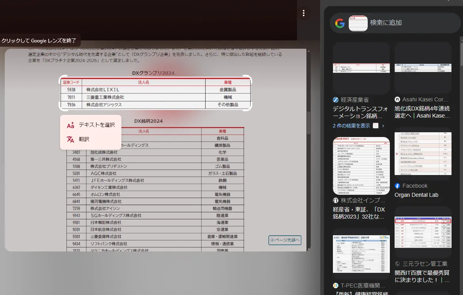The width and height of the screenshot is (463, 295).
Task: Click the 株式会社ブリヂストン row
Action: [x=155, y=166]
